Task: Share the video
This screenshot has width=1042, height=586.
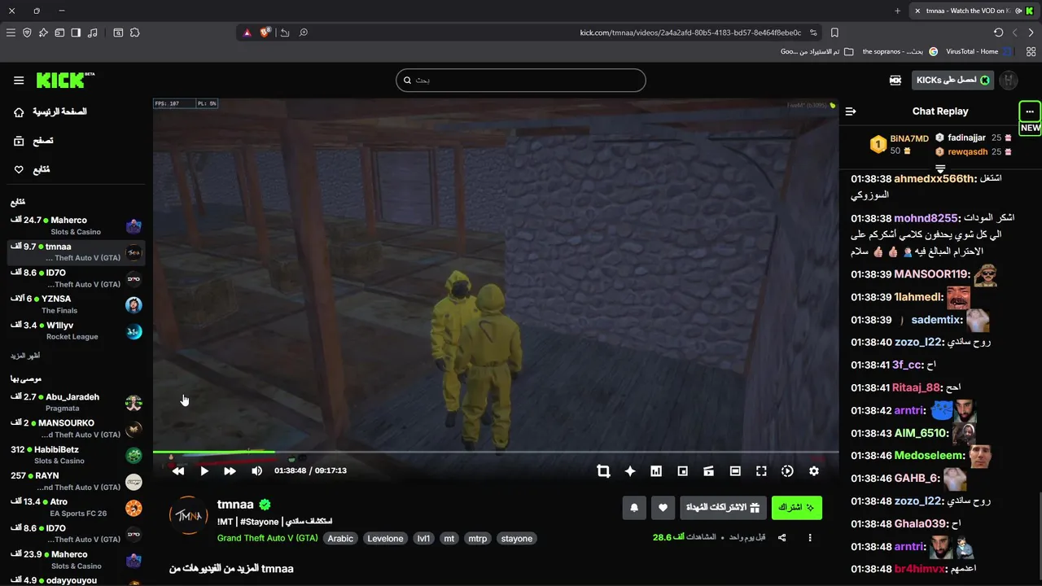Action: [x=782, y=538]
